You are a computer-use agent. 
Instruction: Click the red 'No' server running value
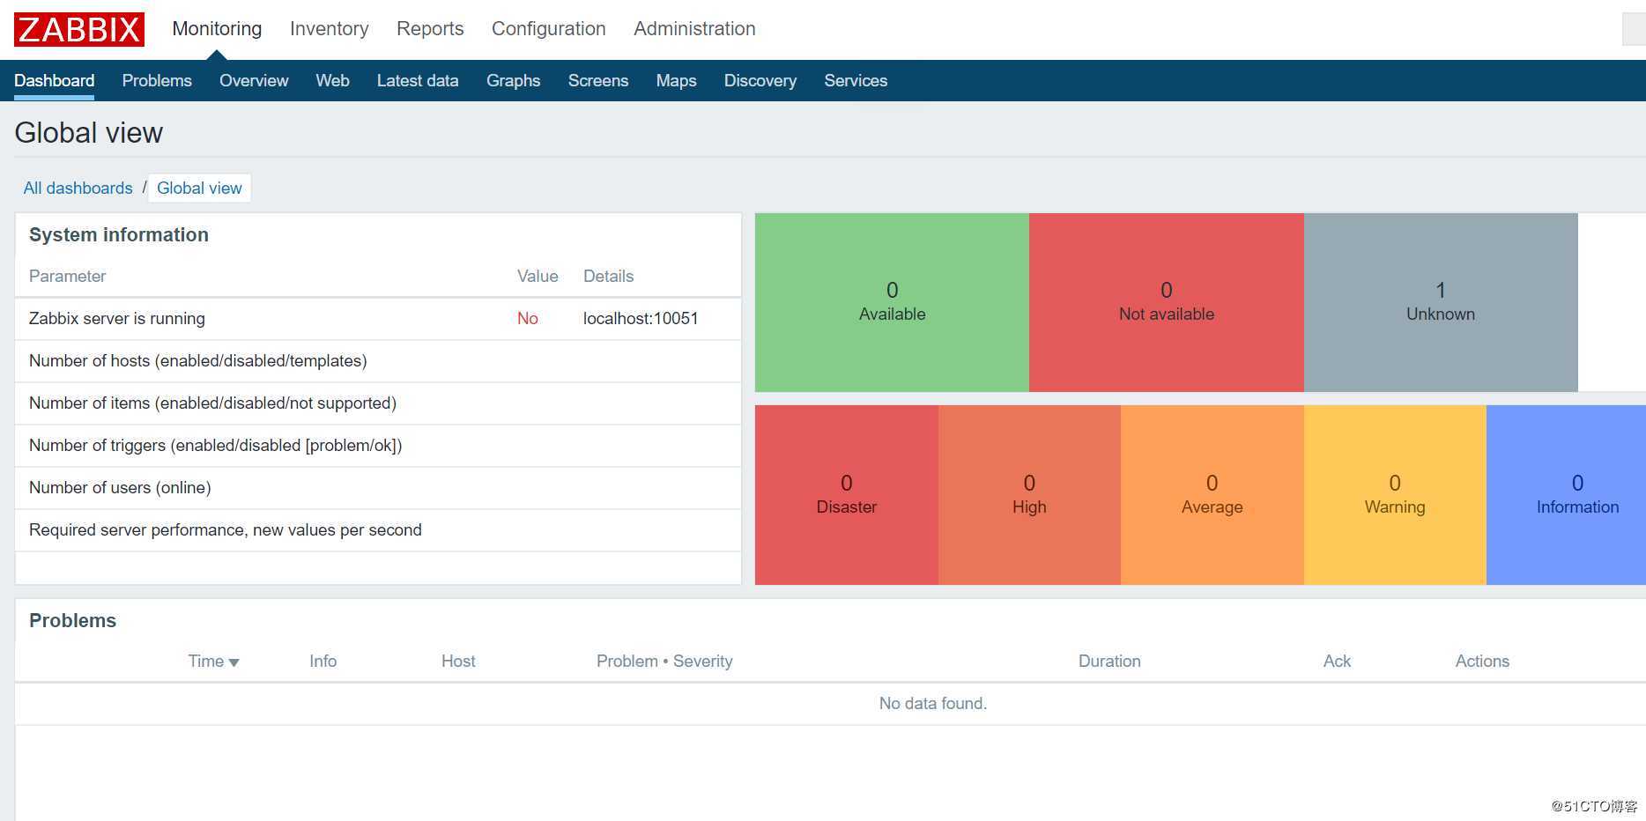(527, 318)
